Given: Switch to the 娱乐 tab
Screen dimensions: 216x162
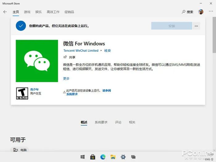Looking at the screenshot, I should (x=39, y=12).
